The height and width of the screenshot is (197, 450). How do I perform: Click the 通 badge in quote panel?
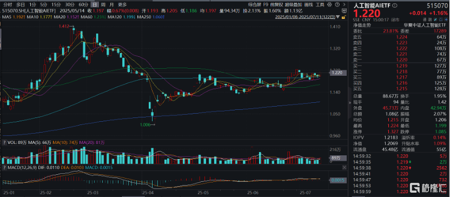[425, 19]
